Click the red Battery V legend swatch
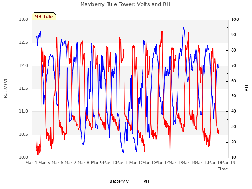This screenshot has height=189, width=252. [x=104, y=182]
